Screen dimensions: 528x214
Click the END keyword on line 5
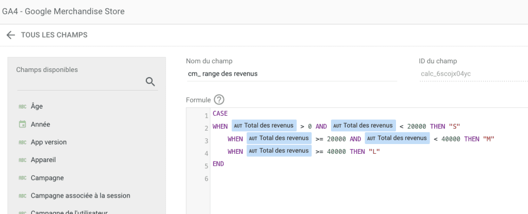(218, 164)
